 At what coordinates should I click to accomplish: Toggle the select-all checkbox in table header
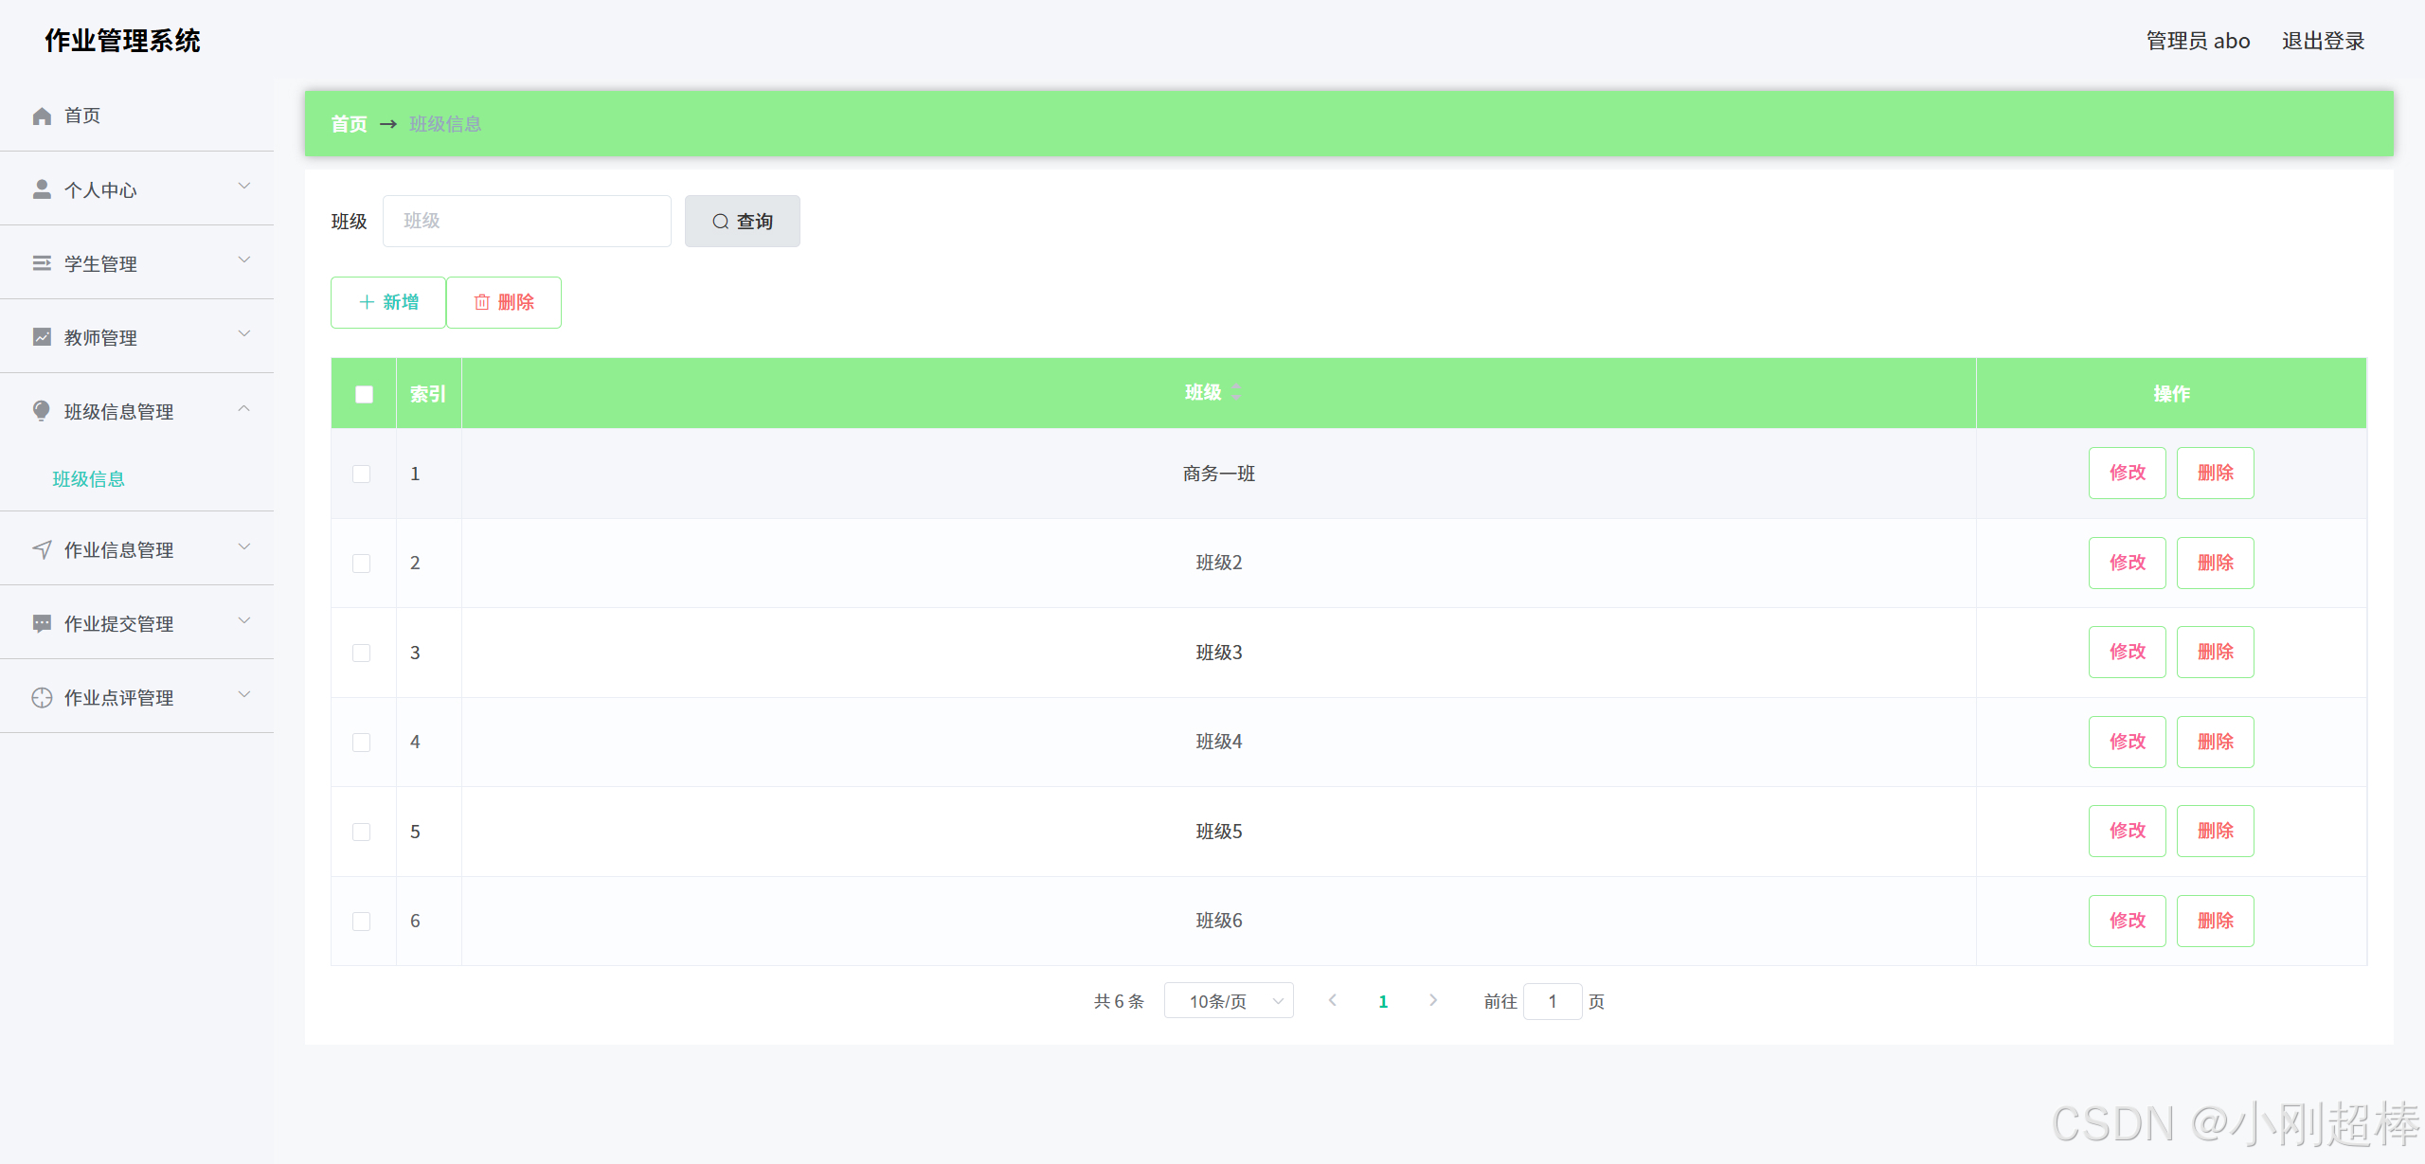click(x=364, y=394)
